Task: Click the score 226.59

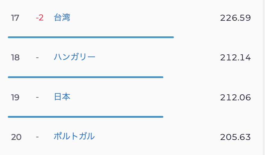Action: click(235, 18)
